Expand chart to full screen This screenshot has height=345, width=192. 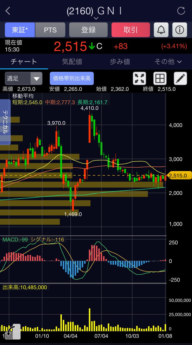(x=140, y=78)
